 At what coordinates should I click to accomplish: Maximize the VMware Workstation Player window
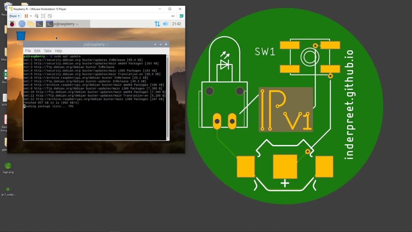pyautogui.click(x=170, y=9)
